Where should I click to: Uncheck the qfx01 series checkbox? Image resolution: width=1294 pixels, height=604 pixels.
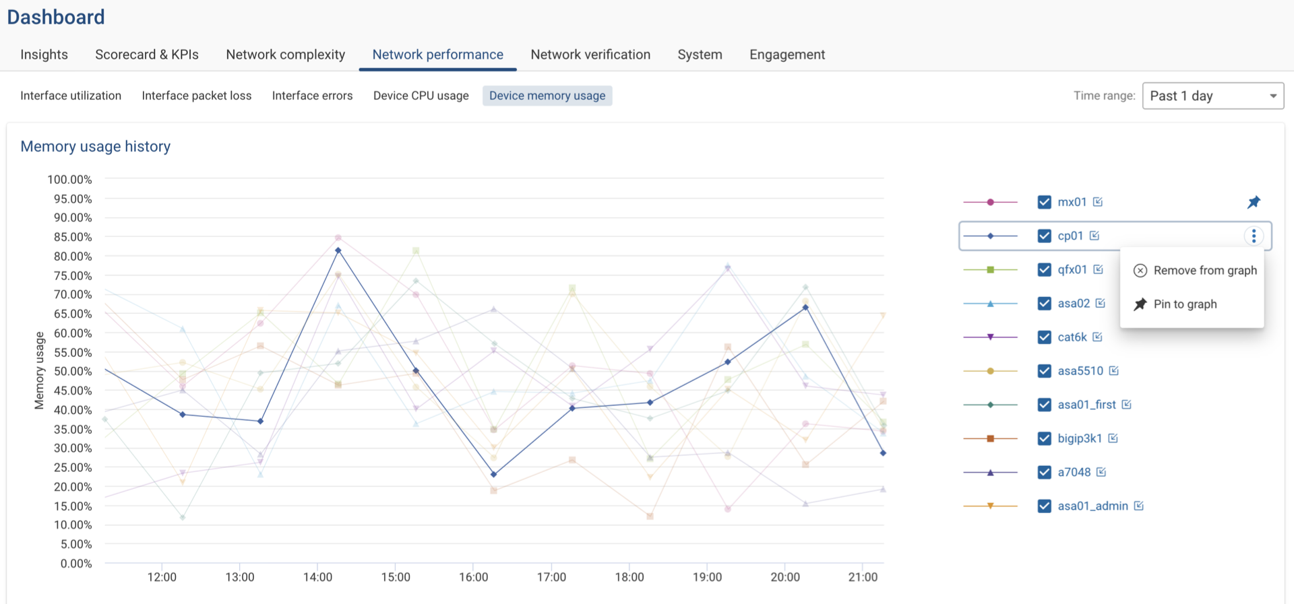click(x=1045, y=269)
